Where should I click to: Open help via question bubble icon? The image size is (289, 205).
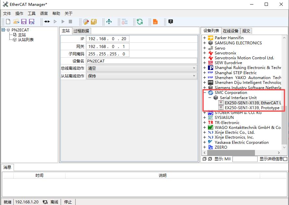click(x=171, y=21)
